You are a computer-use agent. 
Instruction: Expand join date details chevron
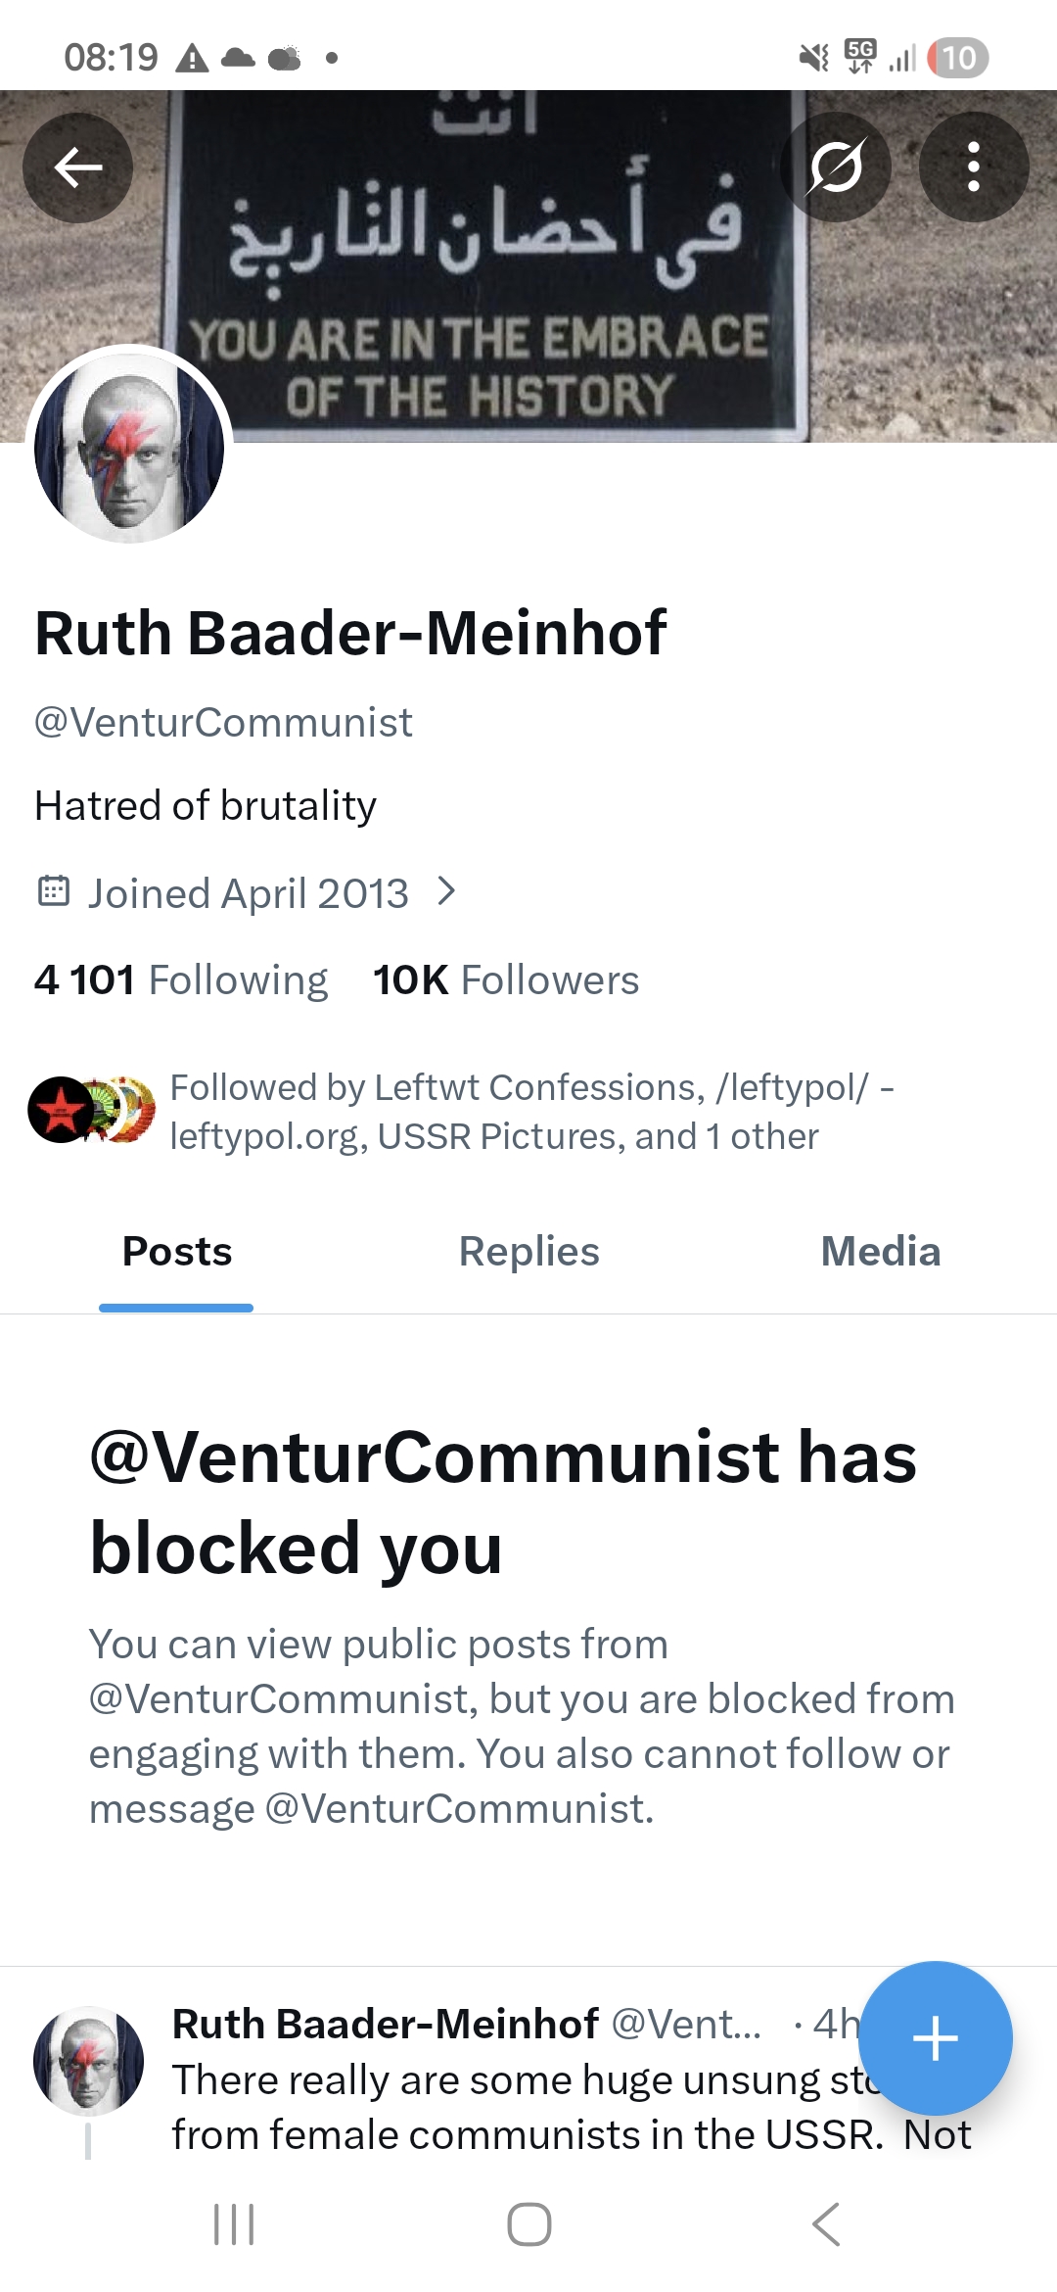click(446, 891)
